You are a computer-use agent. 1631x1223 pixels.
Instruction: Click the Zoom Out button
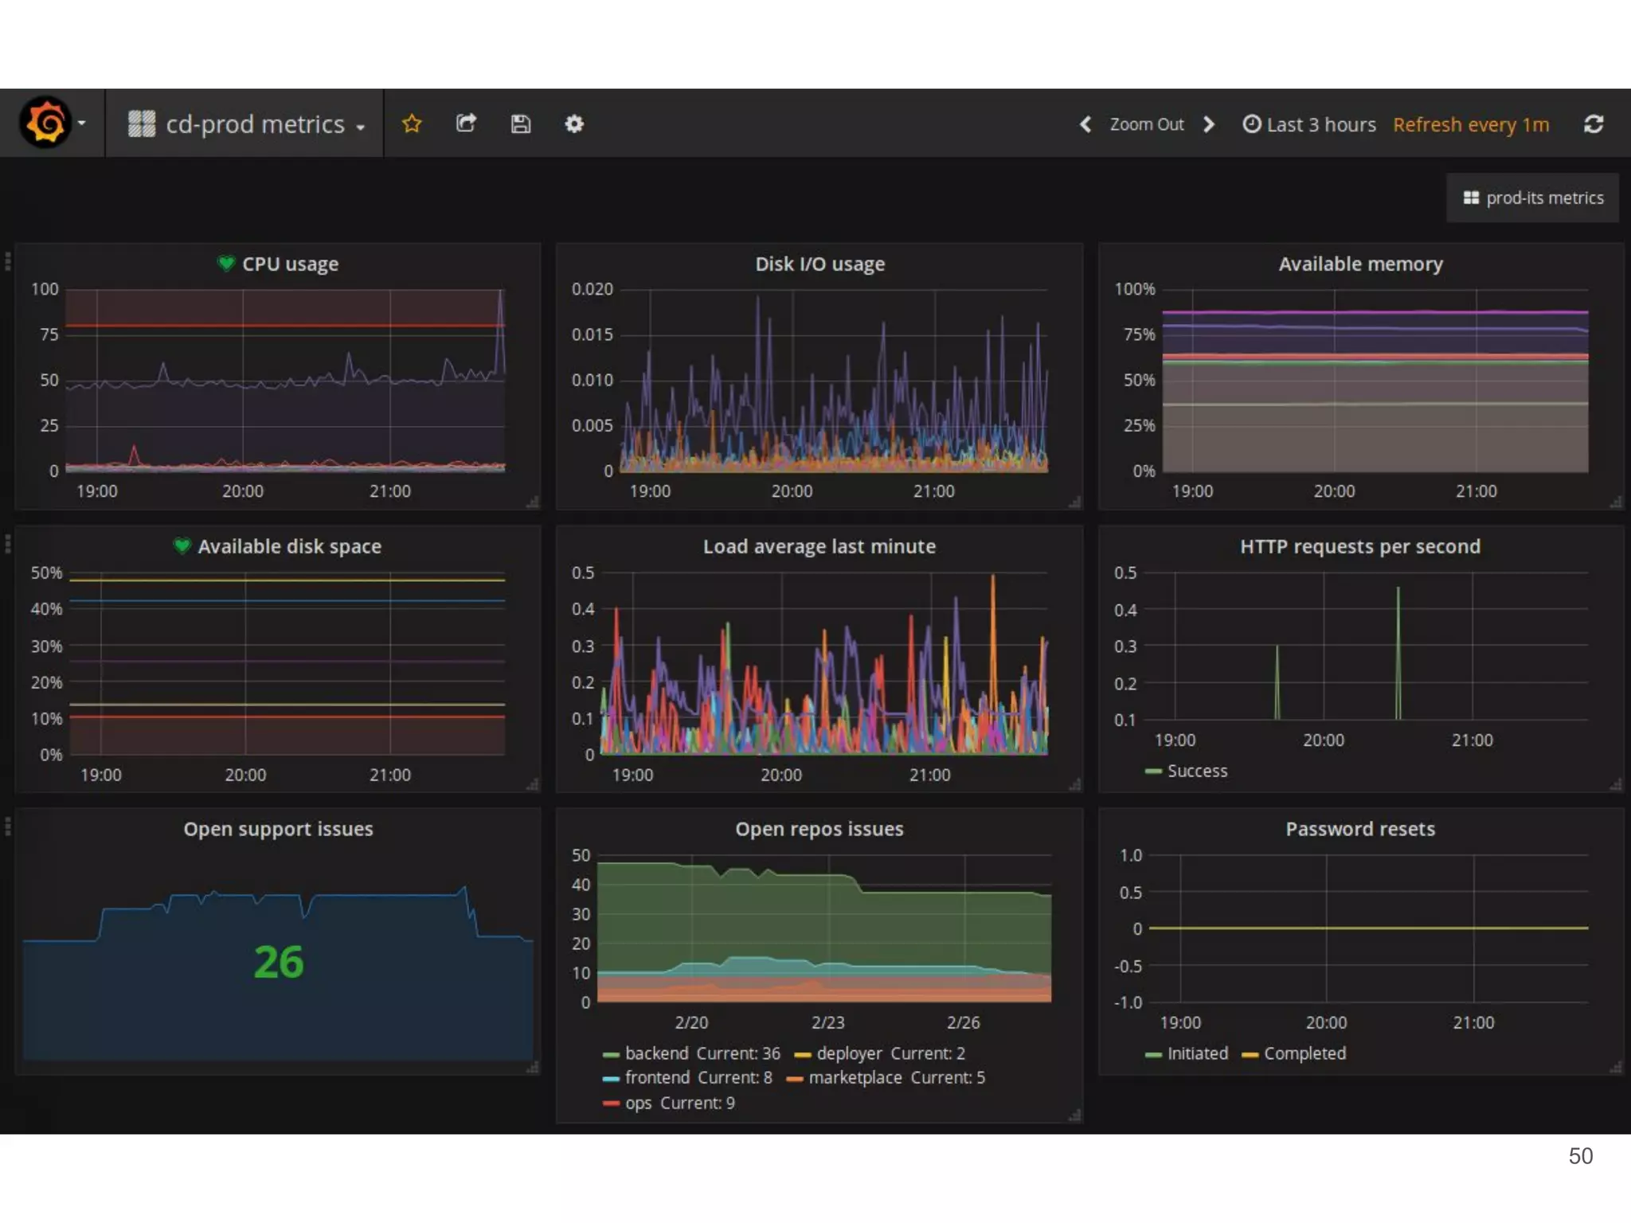pyautogui.click(x=1147, y=124)
